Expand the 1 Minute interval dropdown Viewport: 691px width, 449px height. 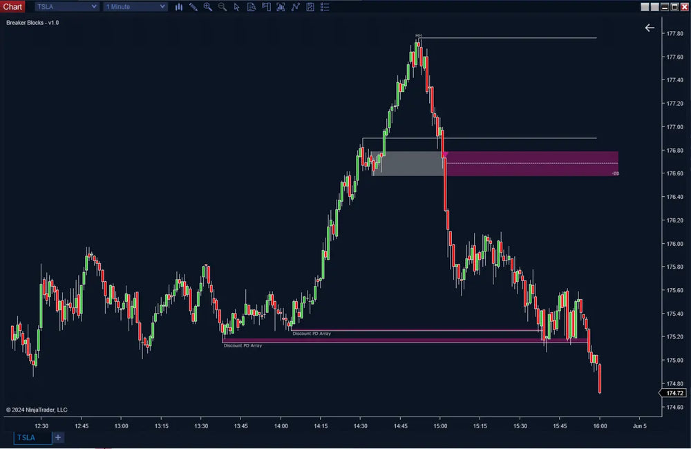(135, 7)
